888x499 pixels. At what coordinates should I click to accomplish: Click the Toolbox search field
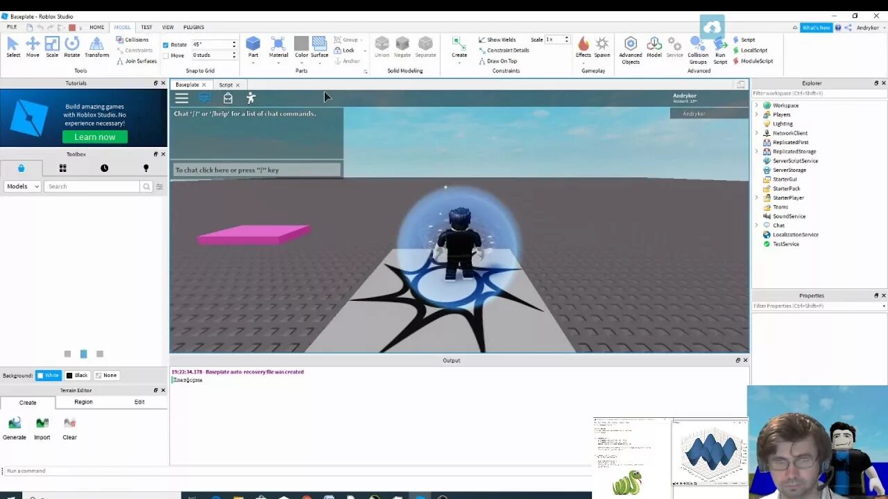tap(92, 186)
